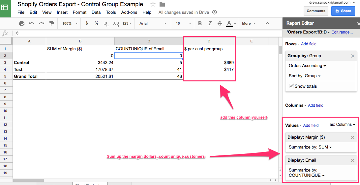
Task: Change Summarize by: COUNTUNIQUE dropdown
Action: [307, 173]
